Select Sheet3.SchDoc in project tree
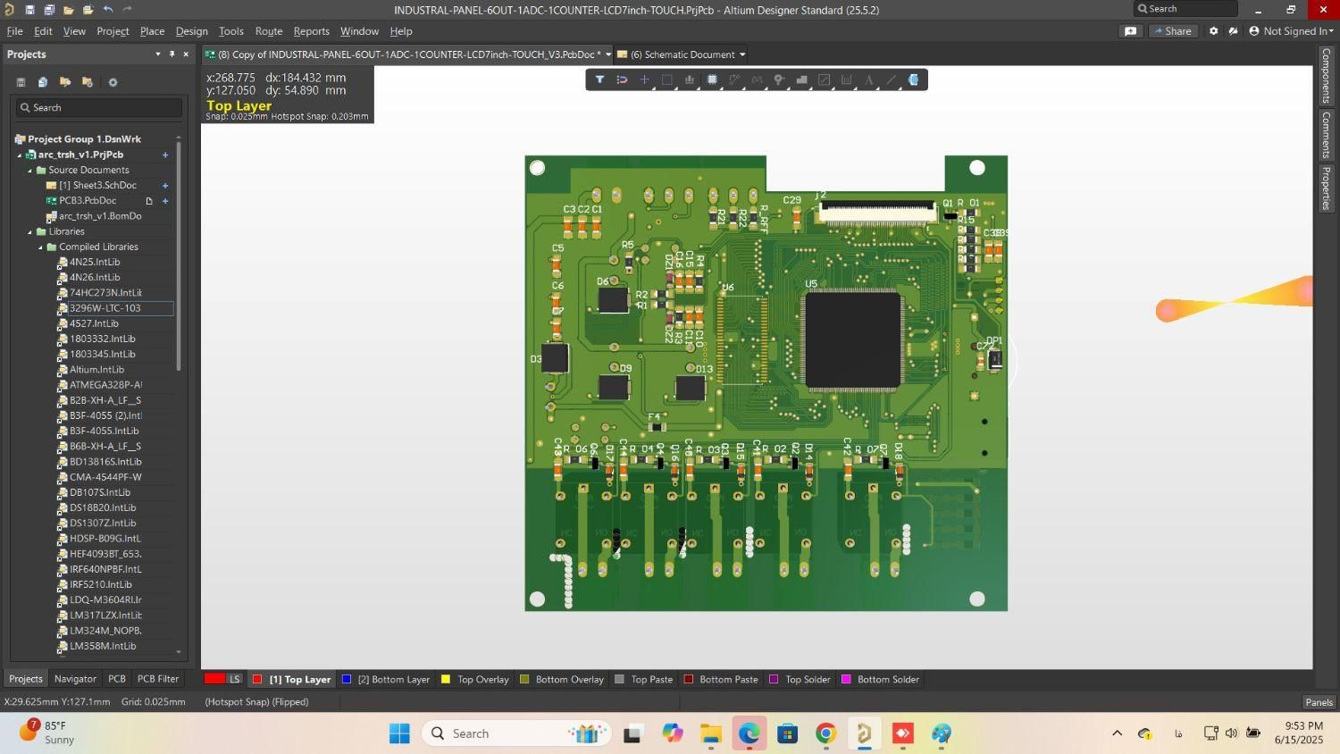The width and height of the screenshot is (1340, 754). [97, 185]
